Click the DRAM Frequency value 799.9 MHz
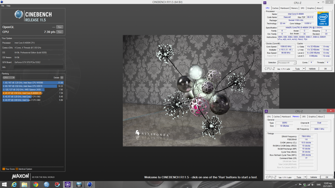335x188 pixels. [306, 136]
